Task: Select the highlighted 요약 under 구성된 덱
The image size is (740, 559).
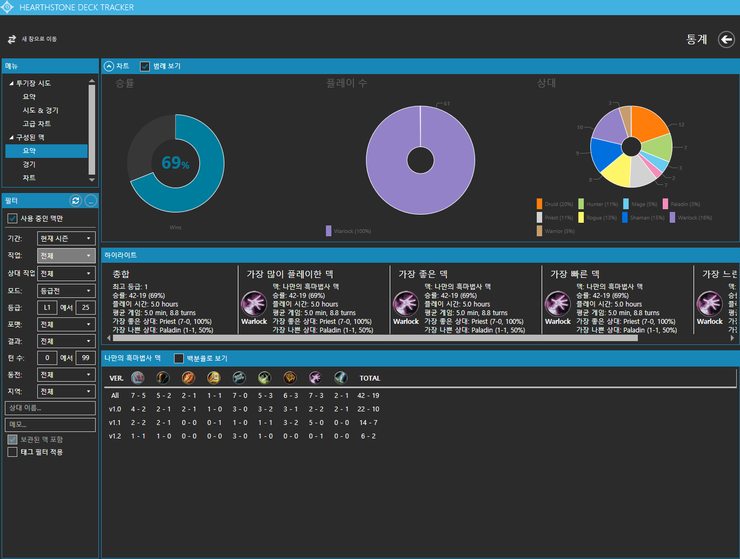Action: [46, 151]
